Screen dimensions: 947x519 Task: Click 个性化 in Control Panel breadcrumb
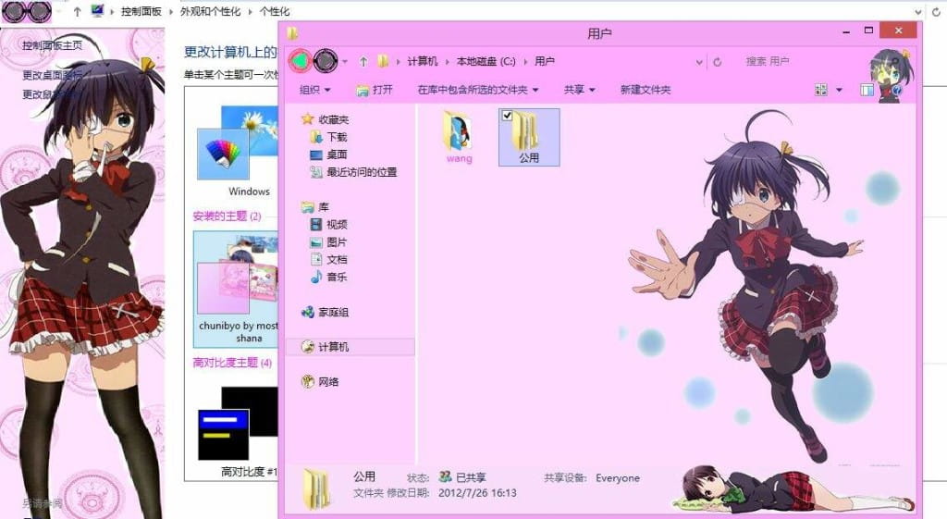[274, 11]
